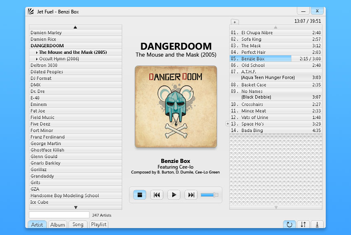Toggle the repeat button

[290, 224]
